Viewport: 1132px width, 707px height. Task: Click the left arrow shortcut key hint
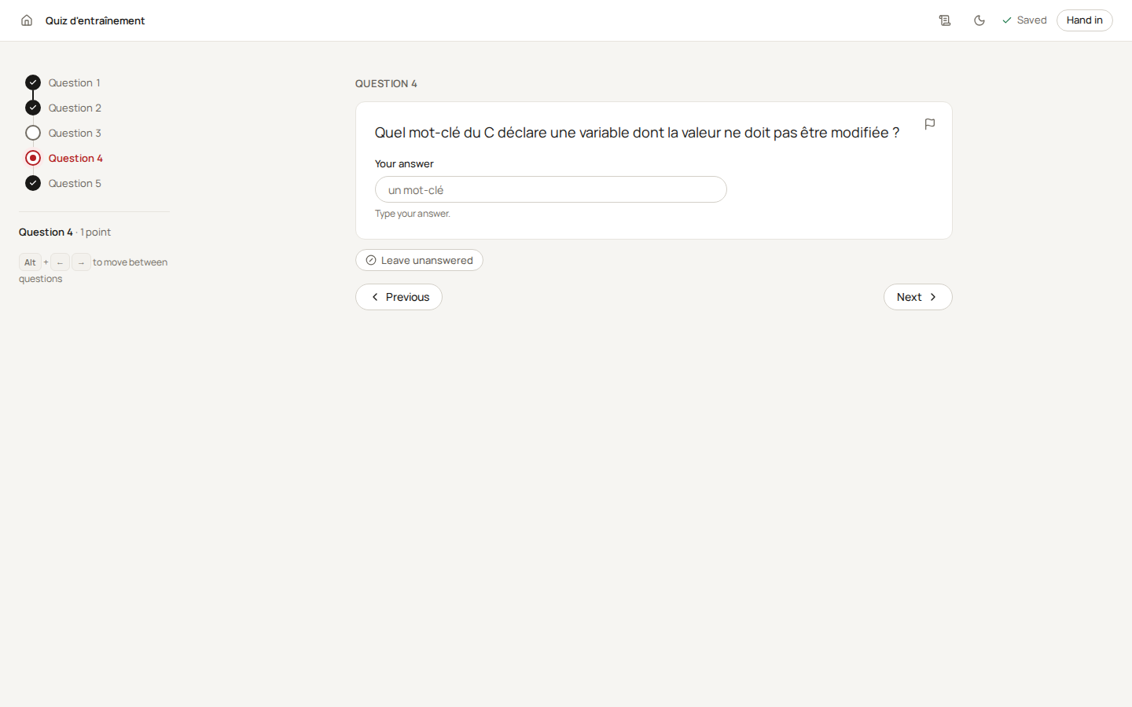(x=61, y=262)
